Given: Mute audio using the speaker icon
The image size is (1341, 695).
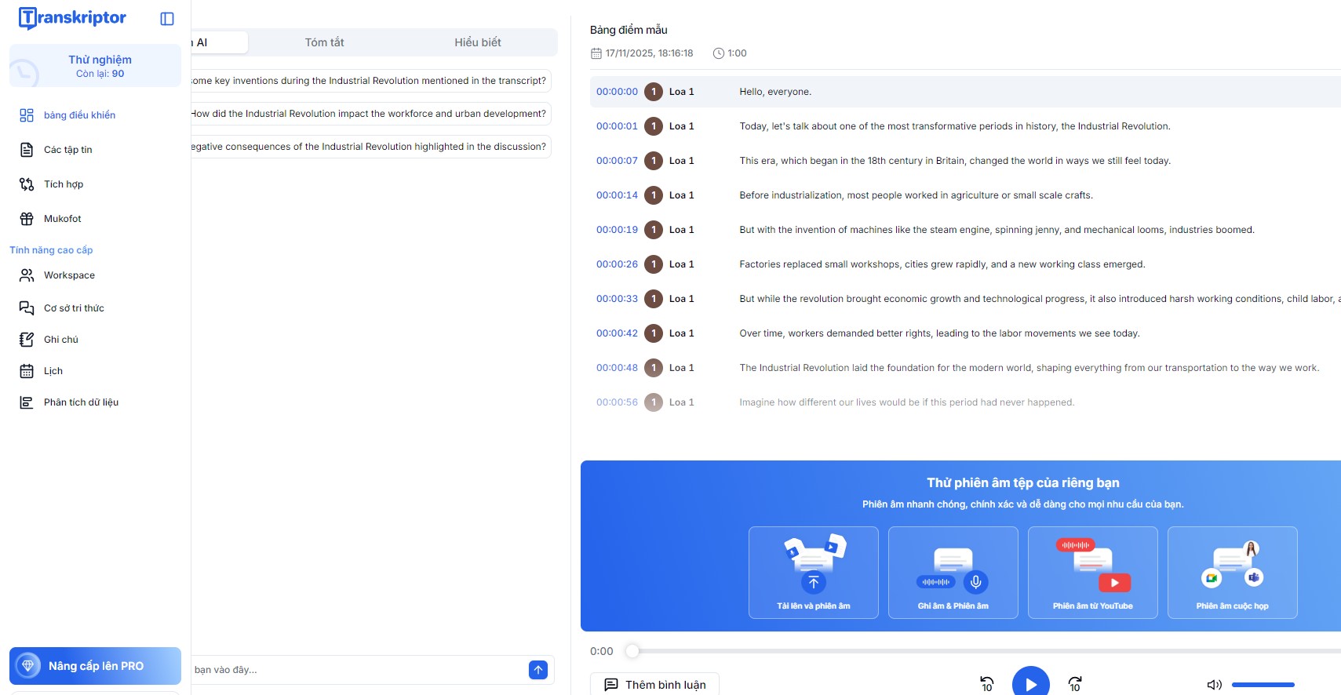Looking at the screenshot, I should pyautogui.click(x=1214, y=685).
